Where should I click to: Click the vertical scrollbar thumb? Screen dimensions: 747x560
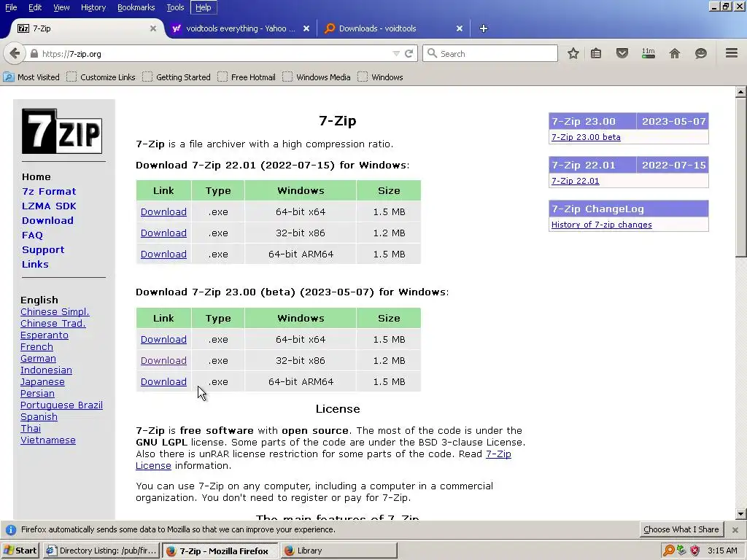(x=740, y=177)
